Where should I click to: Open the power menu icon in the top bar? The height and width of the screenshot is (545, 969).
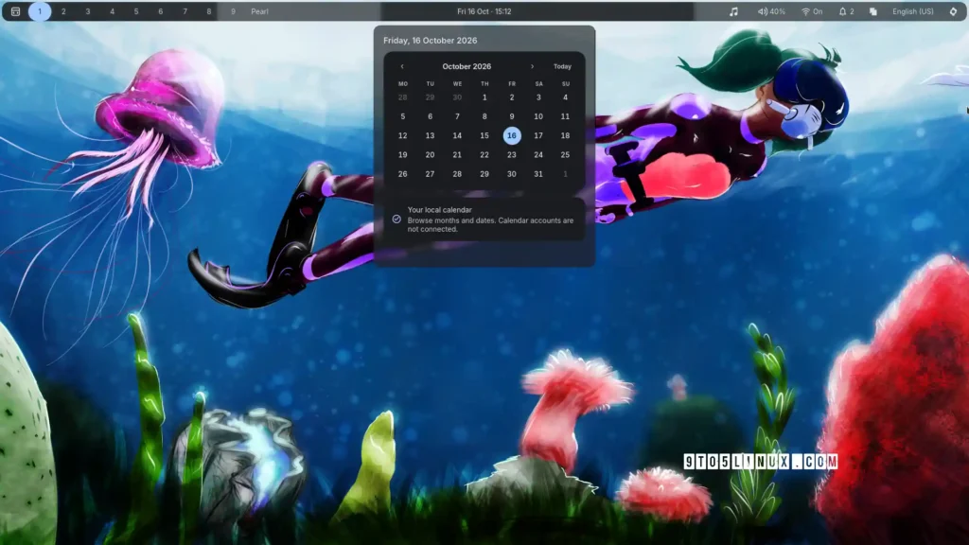[x=953, y=11]
